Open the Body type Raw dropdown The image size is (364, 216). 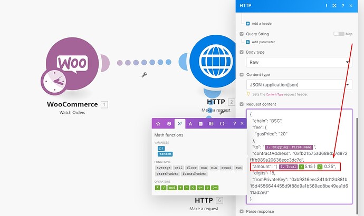pyautogui.click(x=299, y=62)
